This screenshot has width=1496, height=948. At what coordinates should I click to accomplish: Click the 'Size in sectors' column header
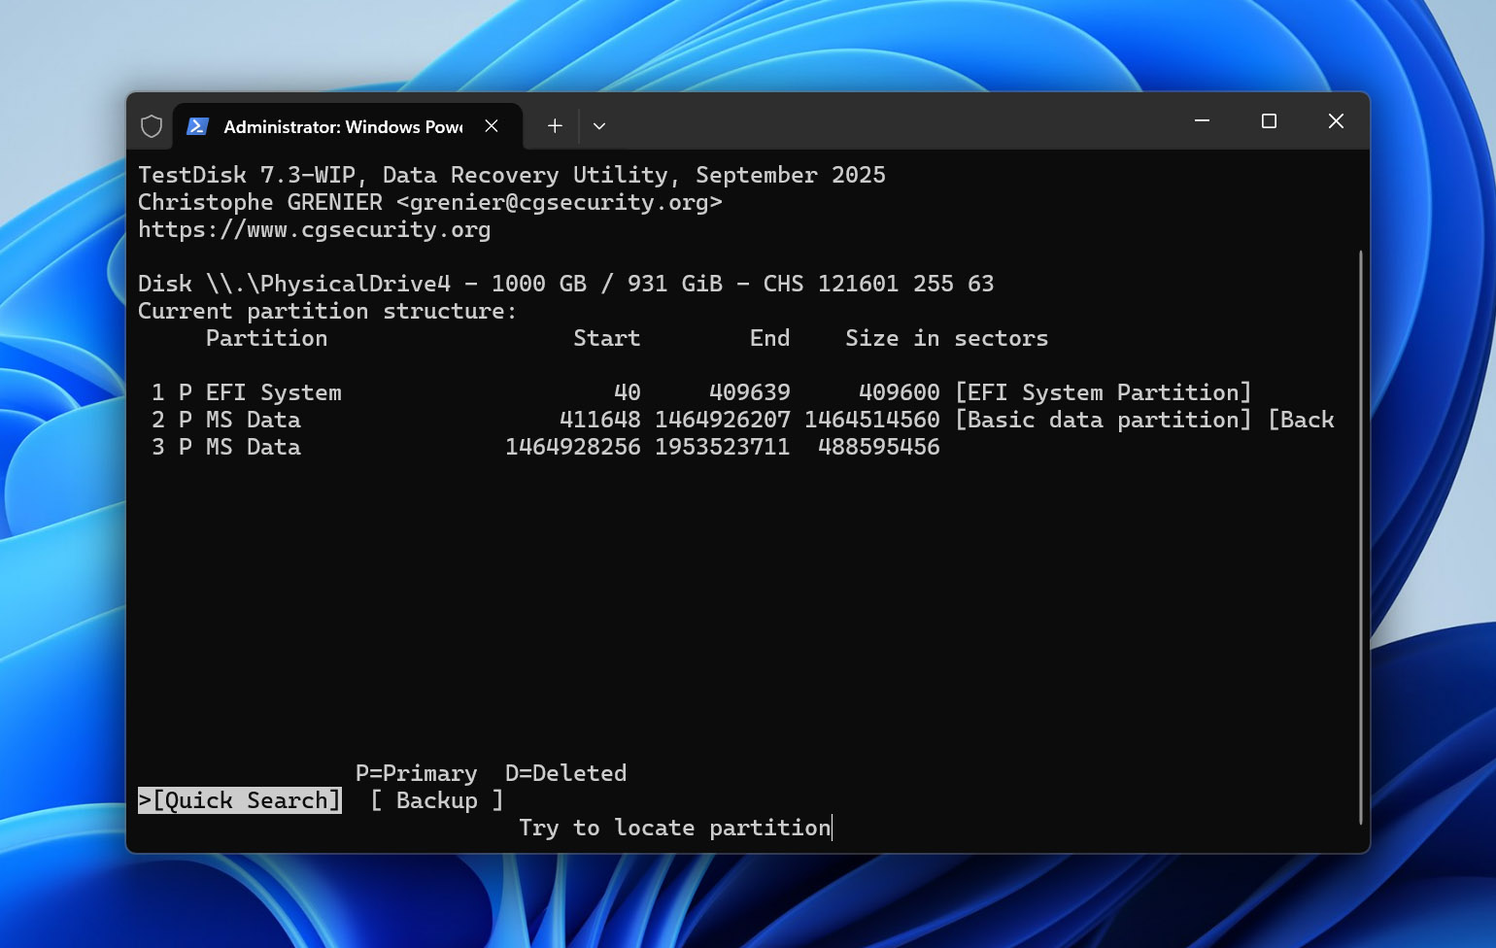pos(947,338)
